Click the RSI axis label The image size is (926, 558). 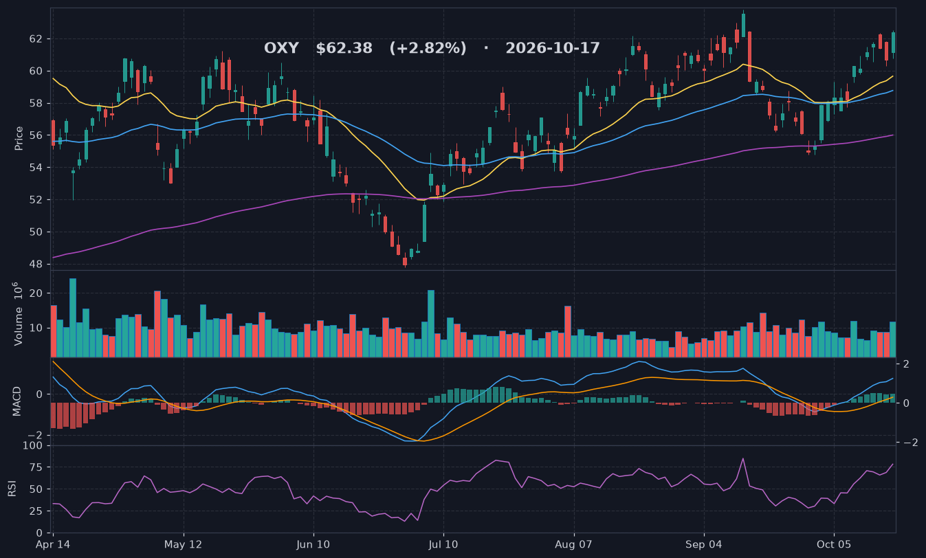12,489
